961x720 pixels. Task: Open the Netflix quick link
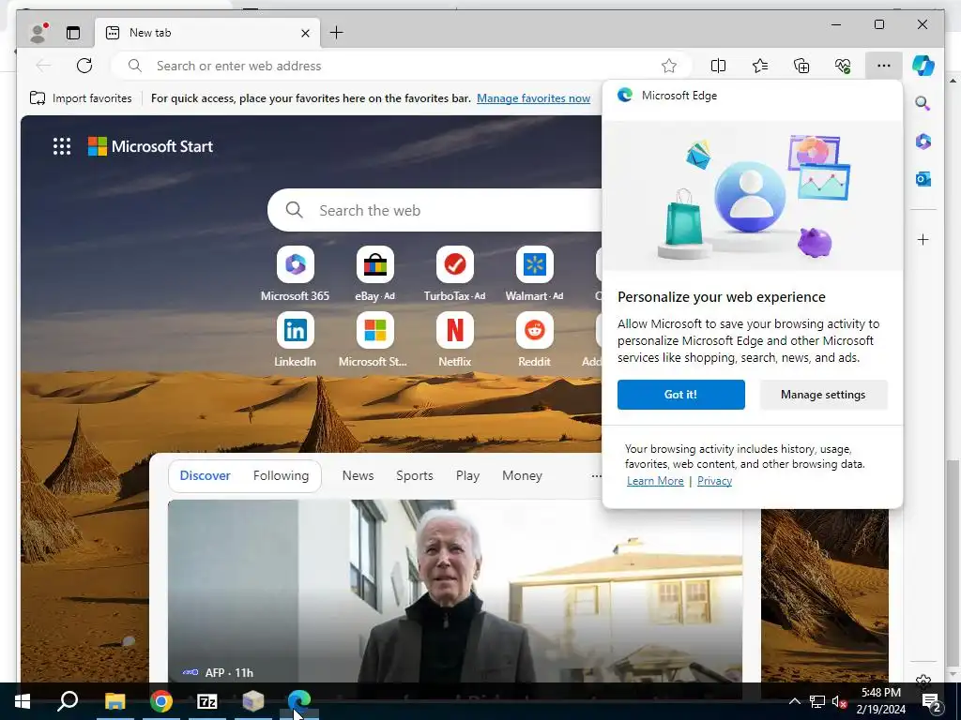(x=455, y=339)
